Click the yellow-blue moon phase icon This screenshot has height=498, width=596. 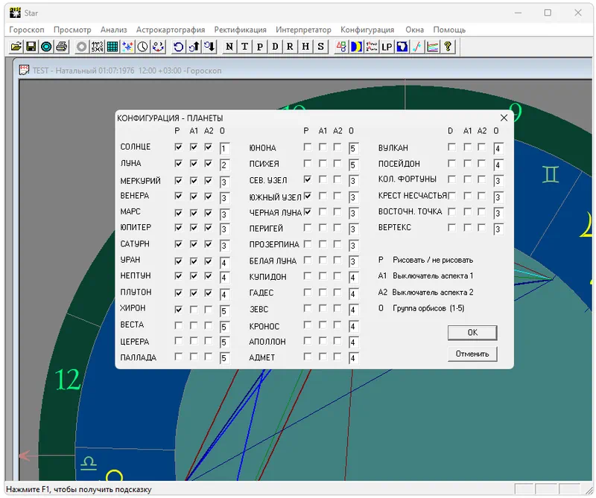[356, 47]
